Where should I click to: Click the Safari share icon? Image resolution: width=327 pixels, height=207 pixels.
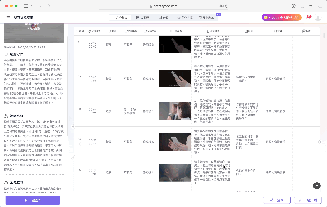click(302, 6)
